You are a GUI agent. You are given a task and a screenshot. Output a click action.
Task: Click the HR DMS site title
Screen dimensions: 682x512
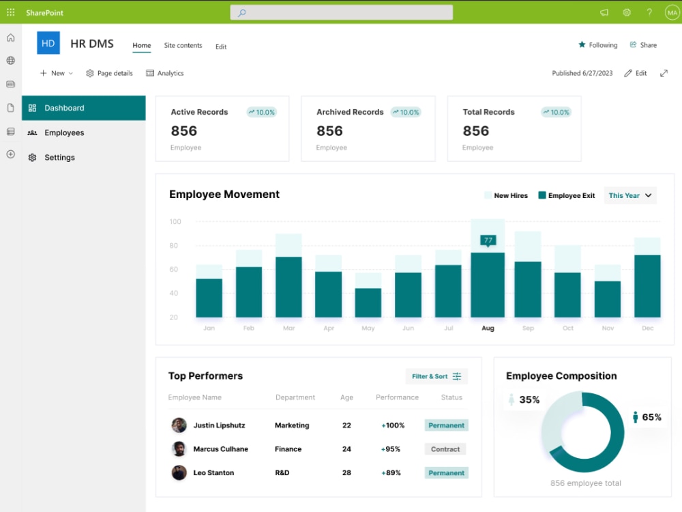point(92,44)
